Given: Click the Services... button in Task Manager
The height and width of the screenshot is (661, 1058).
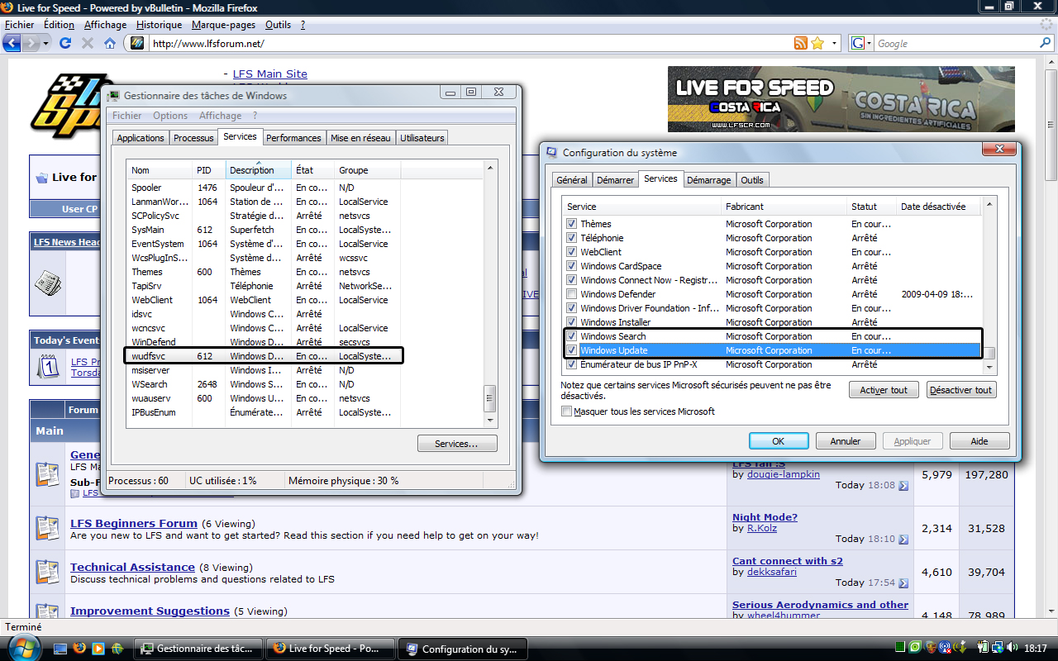Looking at the screenshot, I should tap(457, 444).
